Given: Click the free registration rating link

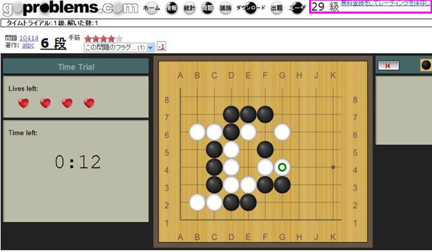Looking at the screenshot, I should pyautogui.click(x=386, y=3).
